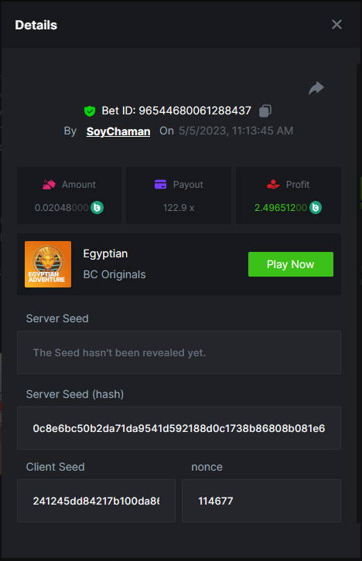Click the Play Now button
This screenshot has height=561, width=362.
291,264
